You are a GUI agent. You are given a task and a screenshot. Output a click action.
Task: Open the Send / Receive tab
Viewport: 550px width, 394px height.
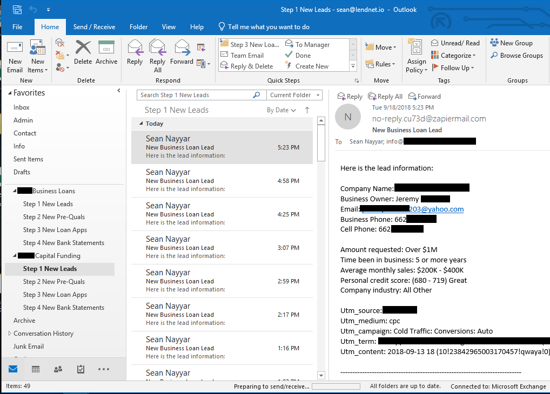coord(94,26)
